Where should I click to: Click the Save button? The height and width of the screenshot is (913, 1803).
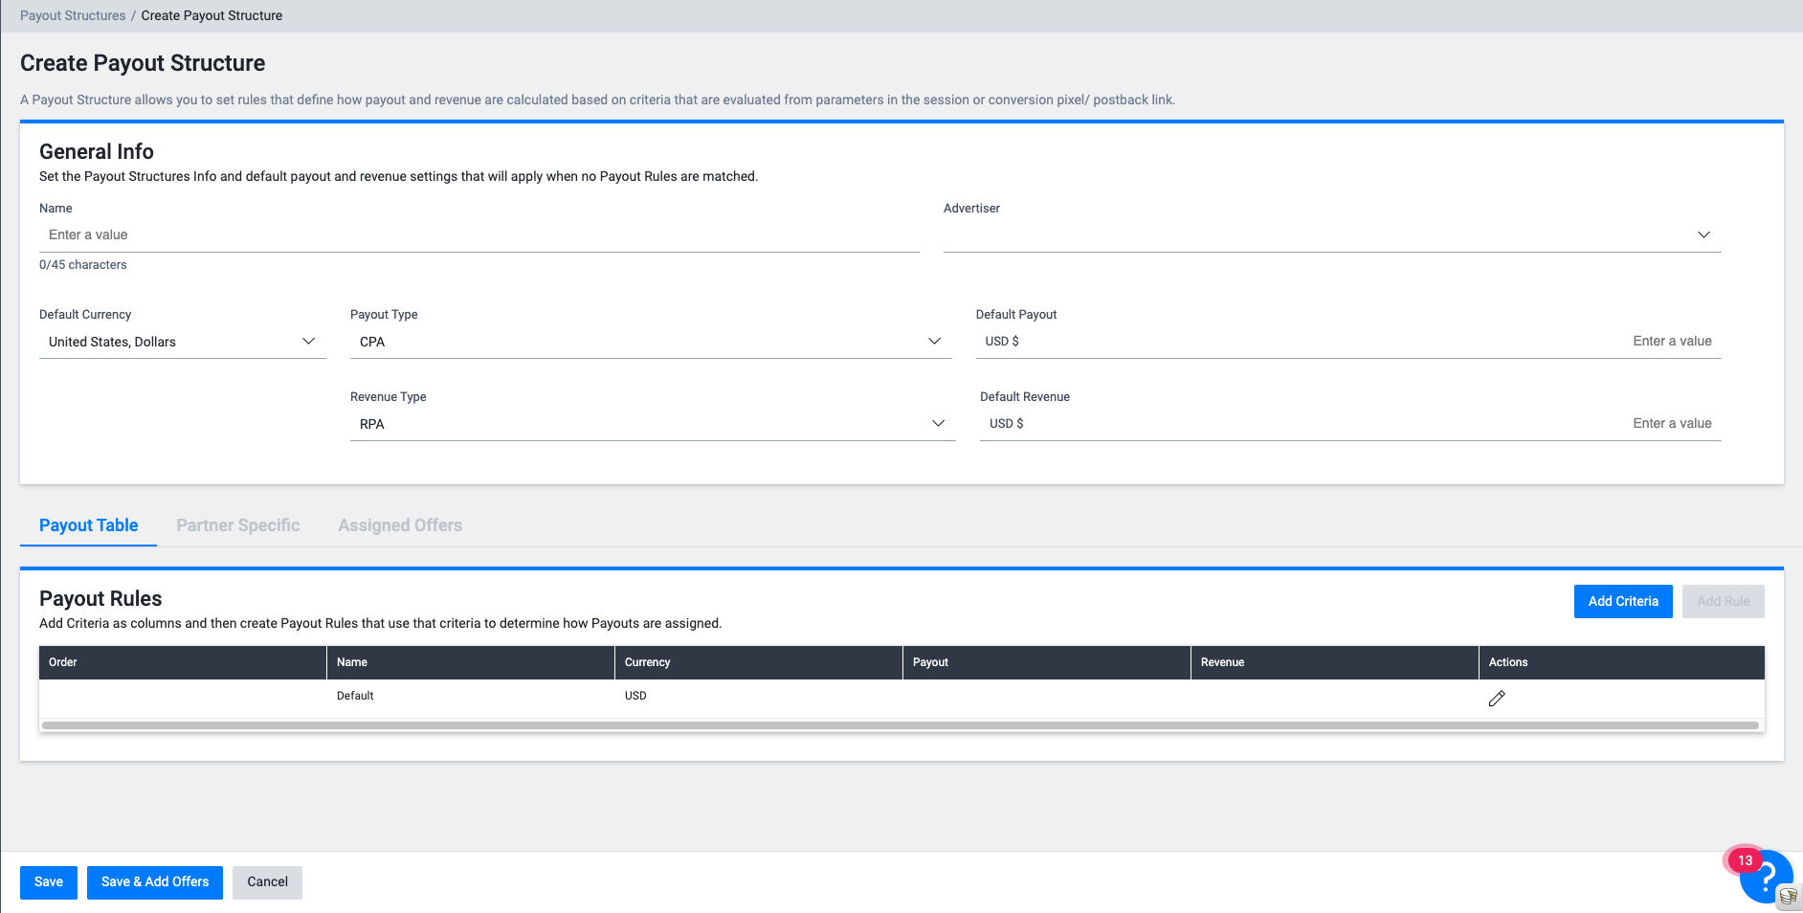click(x=49, y=882)
